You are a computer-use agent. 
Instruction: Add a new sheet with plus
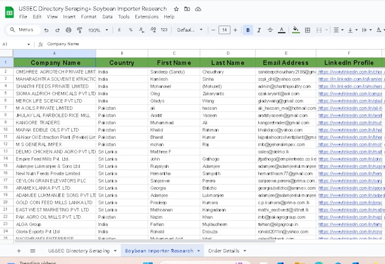(x=19, y=251)
